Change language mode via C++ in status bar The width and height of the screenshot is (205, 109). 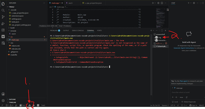(x=185, y=105)
